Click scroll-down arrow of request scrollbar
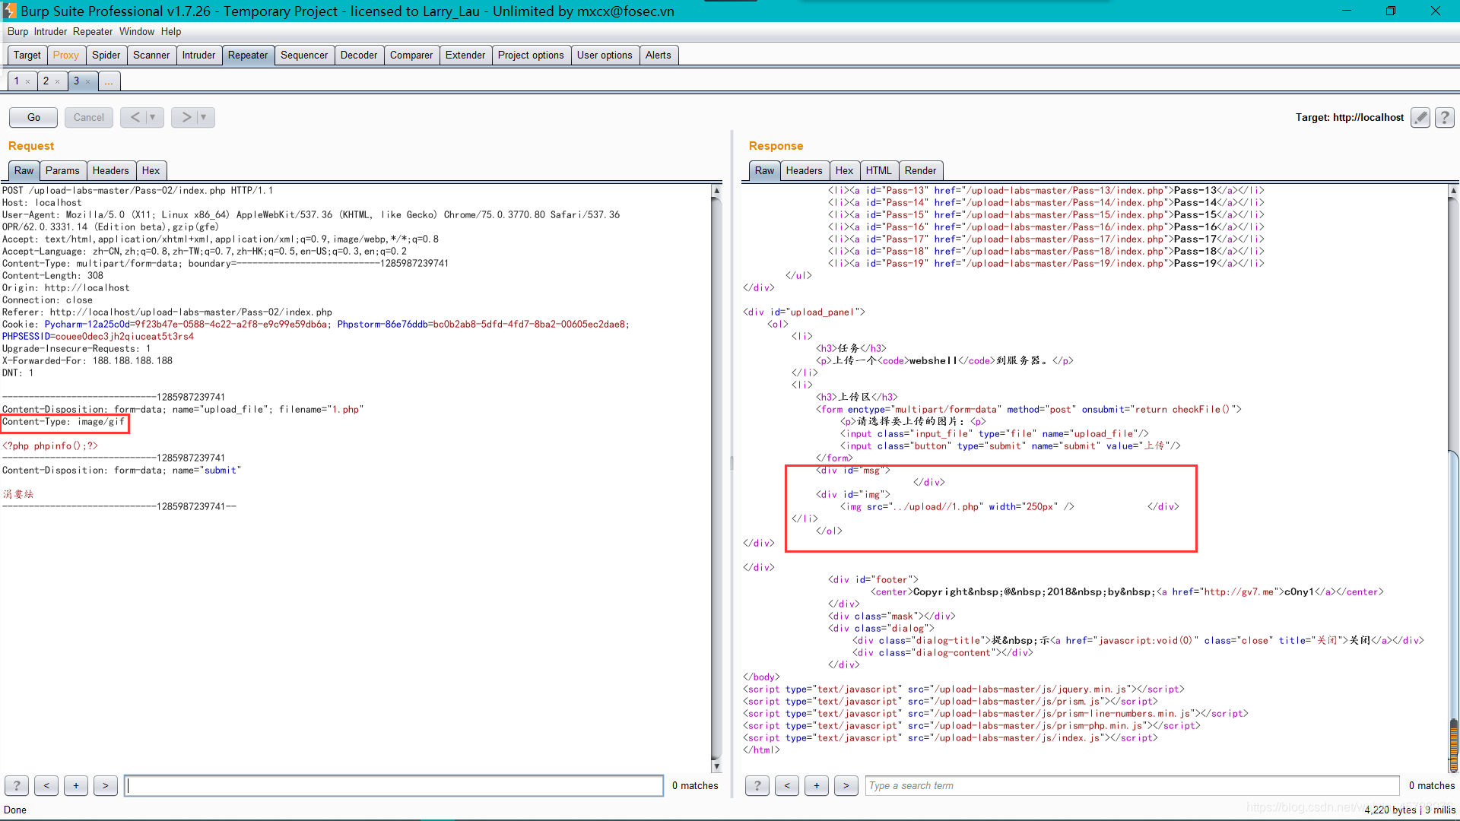 point(716,766)
